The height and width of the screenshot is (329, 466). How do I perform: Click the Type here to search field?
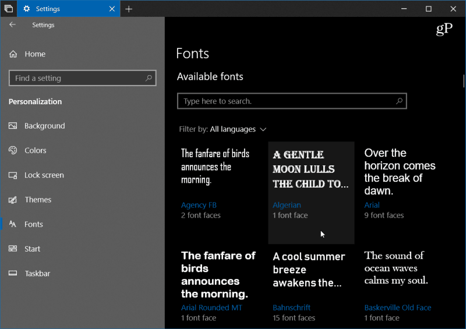292,101
